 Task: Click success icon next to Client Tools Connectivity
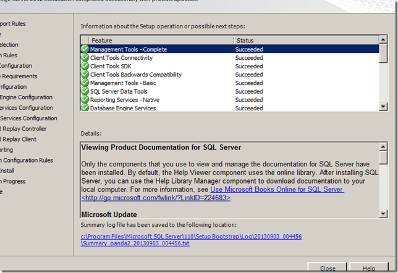(x=85, y=58)
